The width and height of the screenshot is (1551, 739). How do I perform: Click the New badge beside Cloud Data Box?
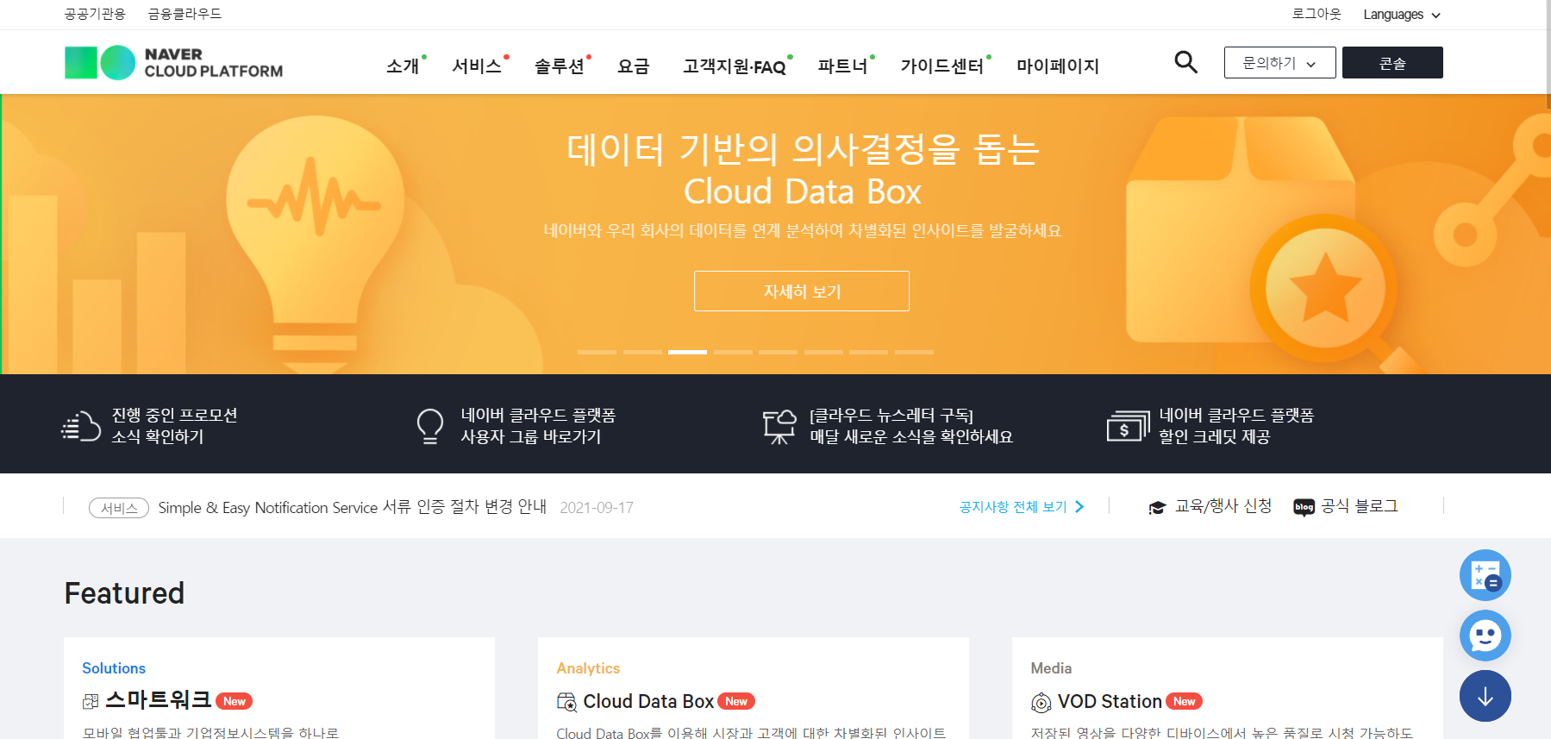click(736, 701)
